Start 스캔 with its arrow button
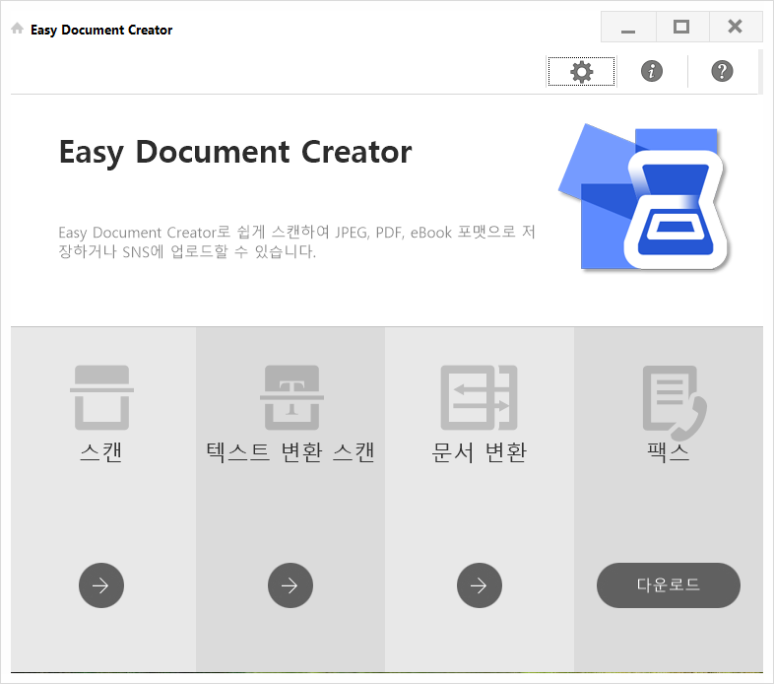The height and width of the screenshot is (684, 774). tap(101, 585)
